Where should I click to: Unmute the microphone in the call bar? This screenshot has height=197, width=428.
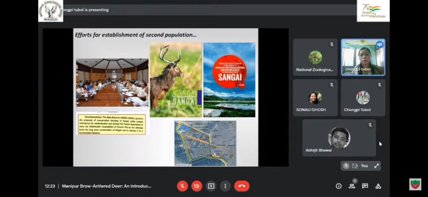pyautogui.click(x=183, y=186)
